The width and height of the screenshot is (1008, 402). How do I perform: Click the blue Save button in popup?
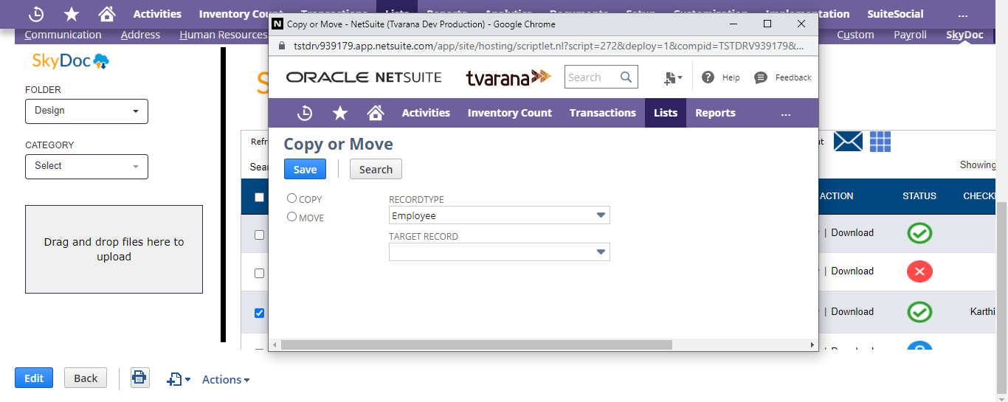point(305,169)
